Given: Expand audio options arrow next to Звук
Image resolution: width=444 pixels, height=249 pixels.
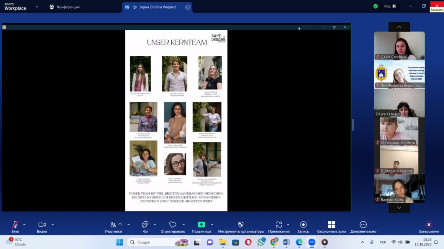Looking at the screenshot, I should [x=24, y=224].
